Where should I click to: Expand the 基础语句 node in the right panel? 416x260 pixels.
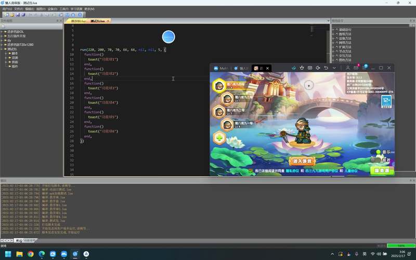click(333, 30)
